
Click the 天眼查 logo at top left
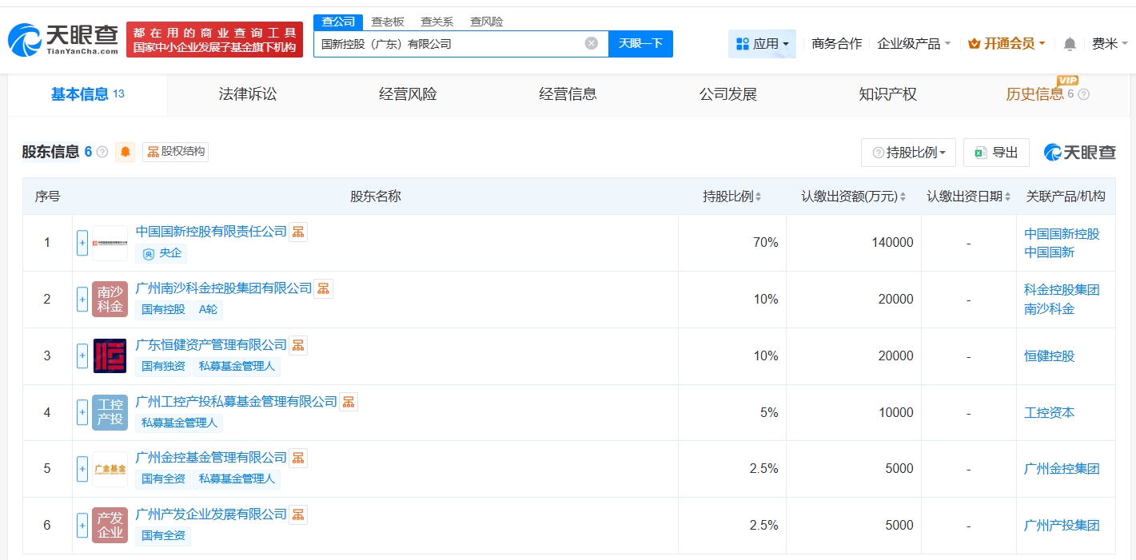[64, 38]
